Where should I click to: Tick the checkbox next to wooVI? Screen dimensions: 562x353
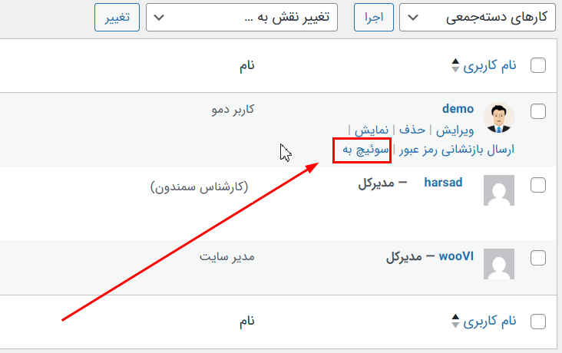(x=538, y=257)
